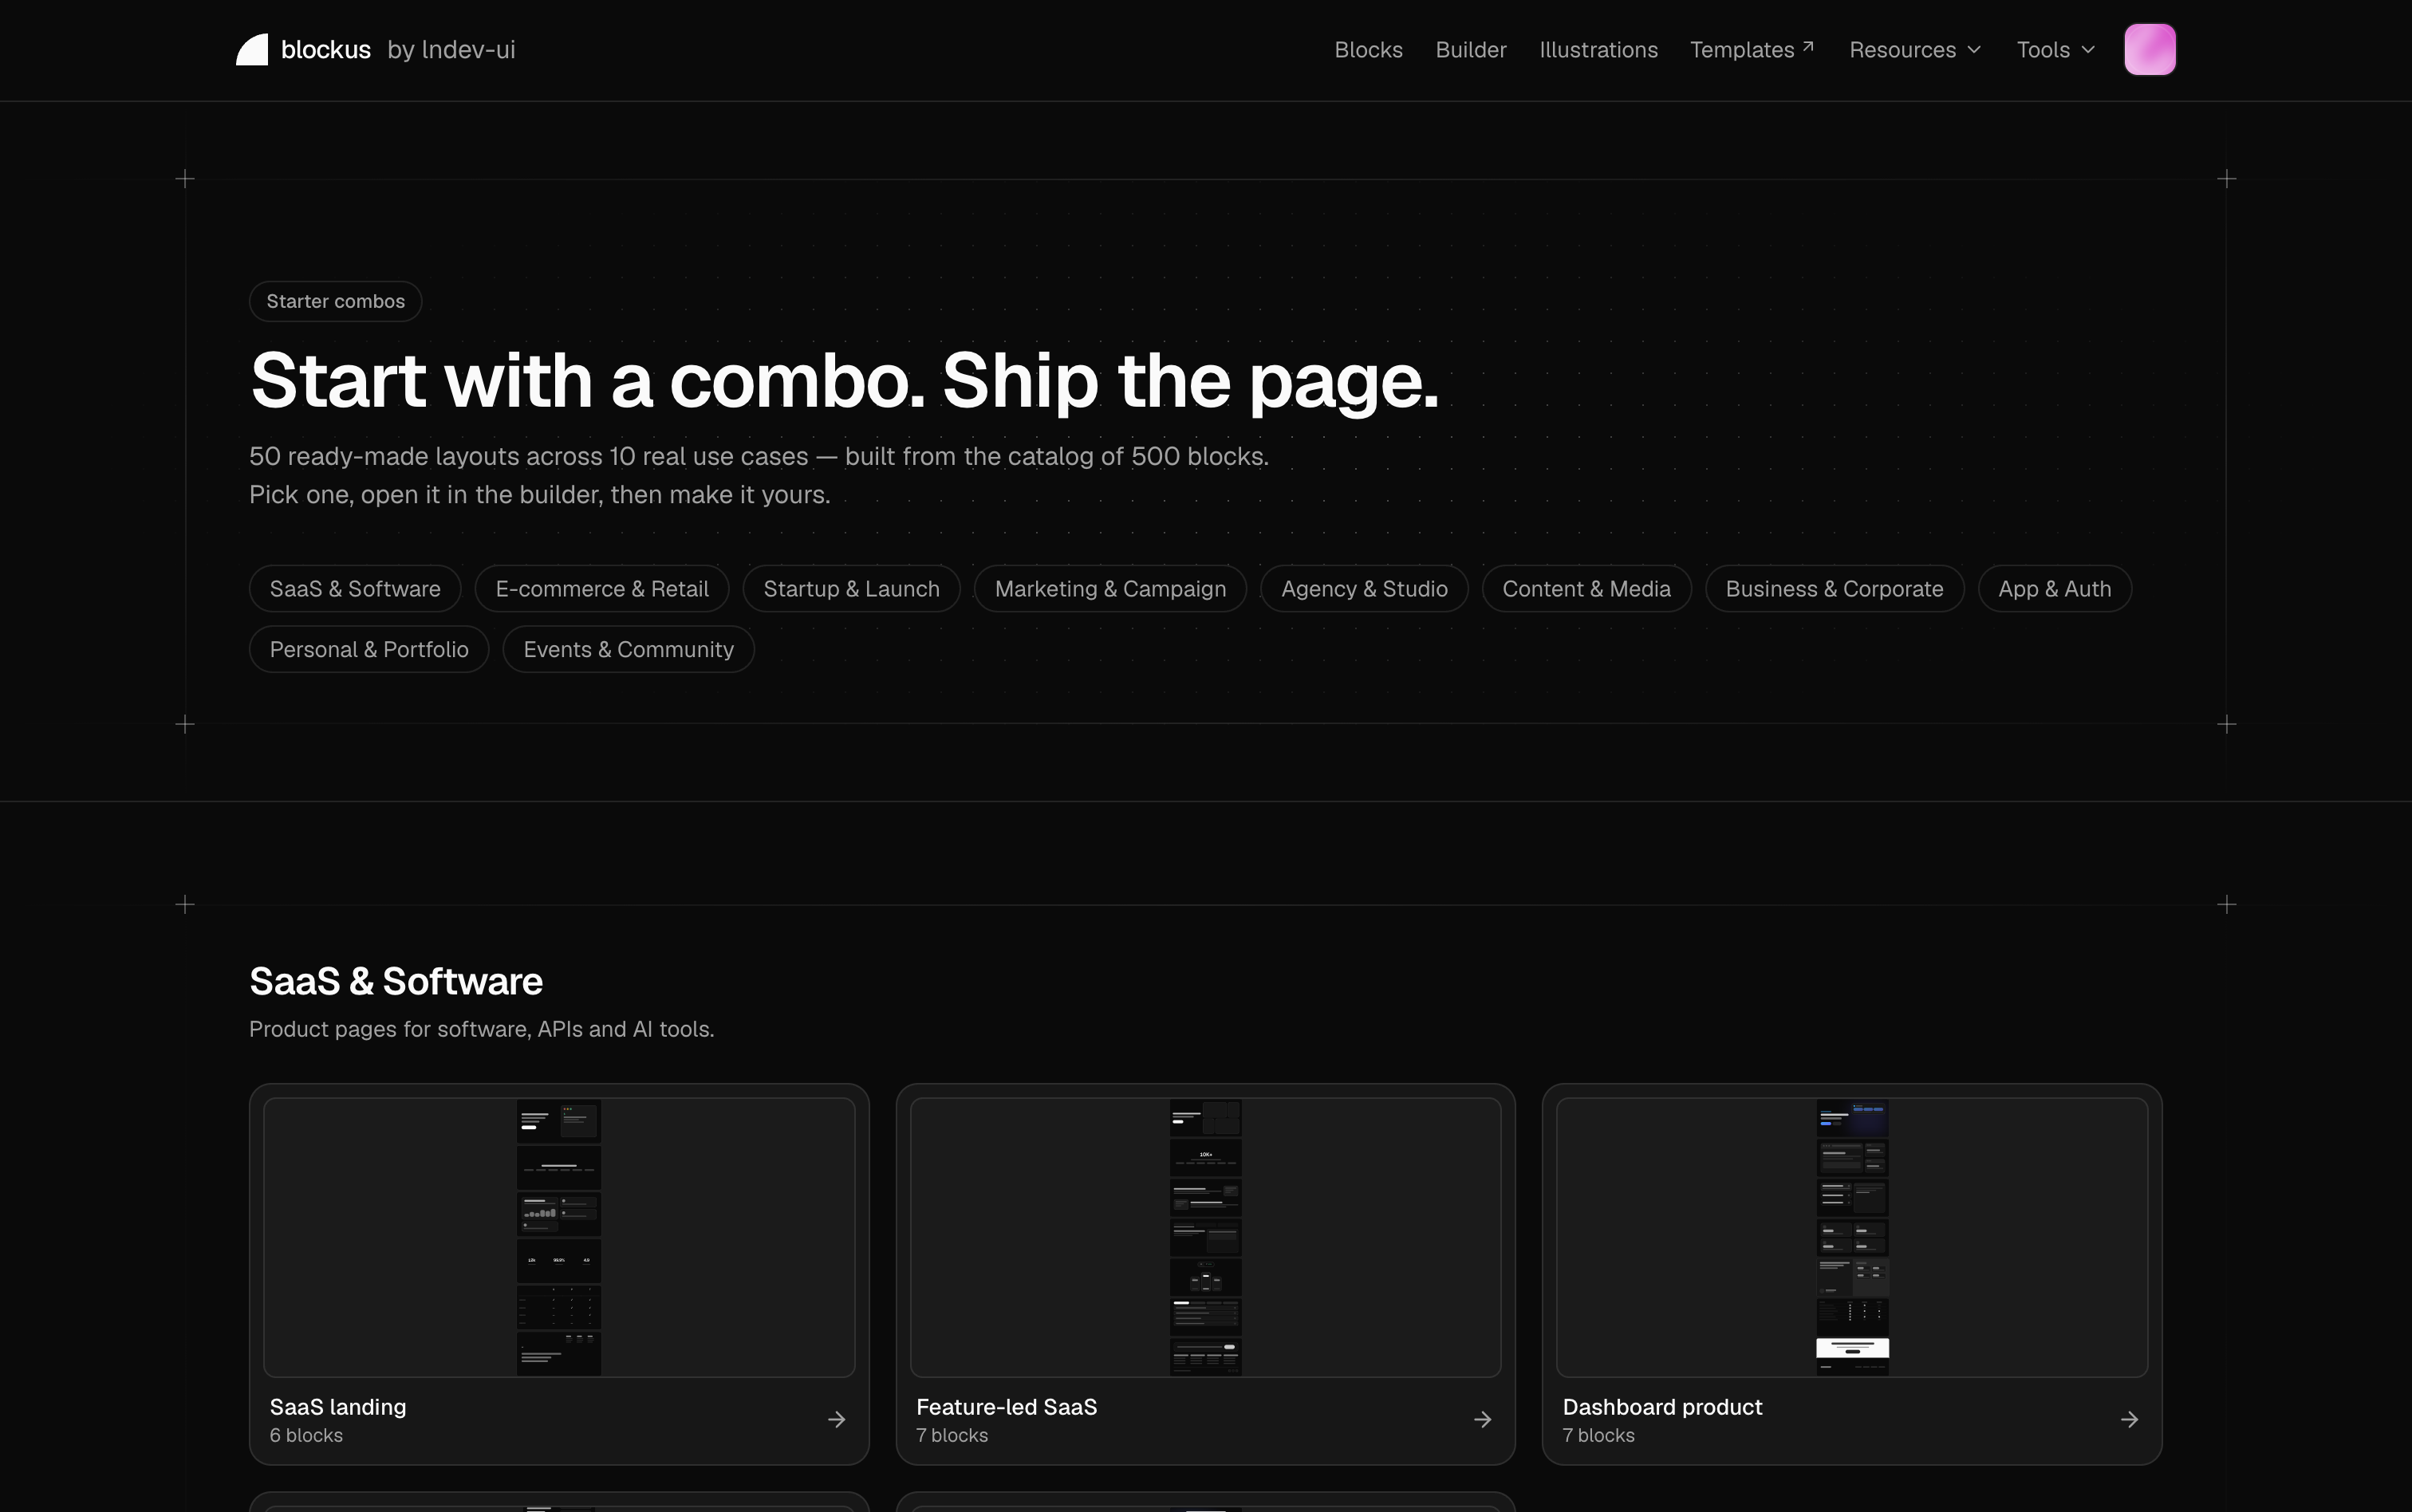
Task: Expand the Tools dropdown menu
Action: [2056, 50]
